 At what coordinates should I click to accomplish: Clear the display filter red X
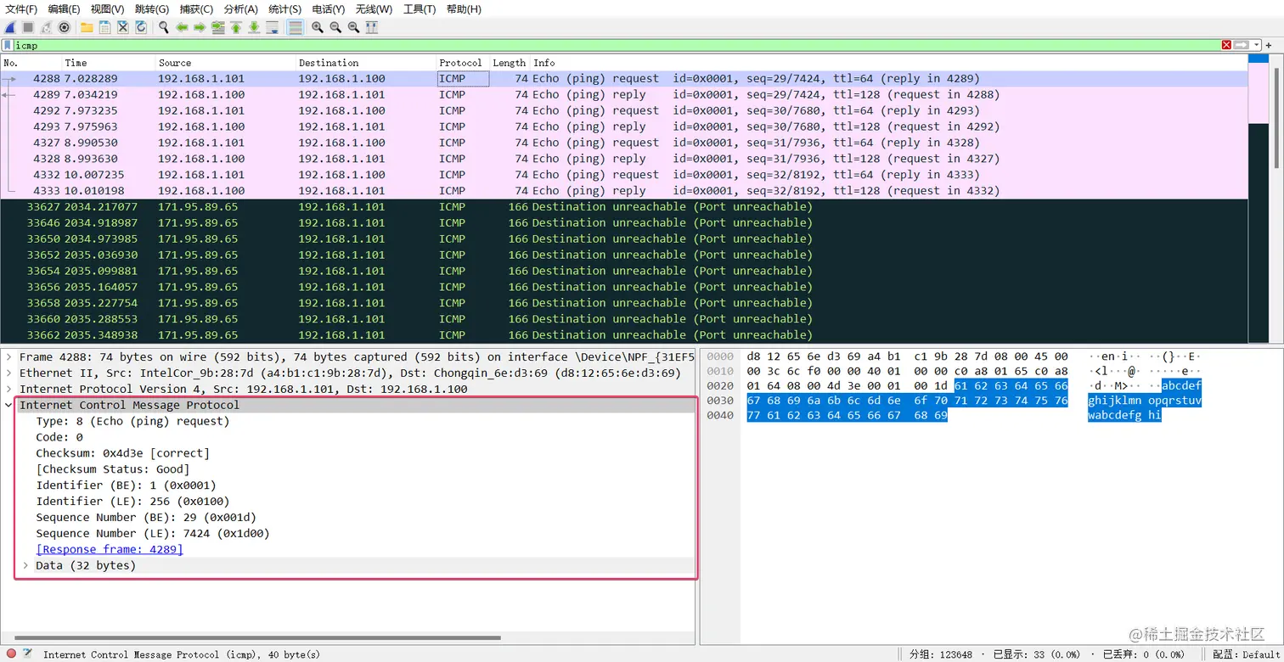(x=1226, y=45)
